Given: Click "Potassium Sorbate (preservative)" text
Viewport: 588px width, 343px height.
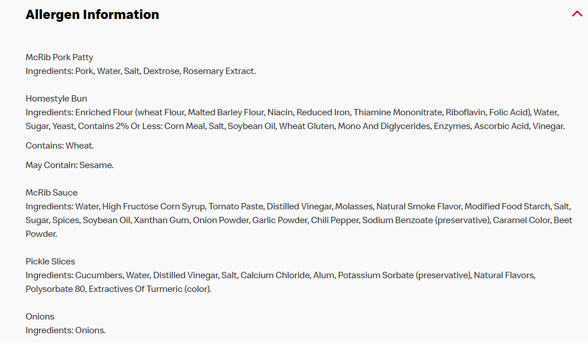Looking at the screenshot, I should [404, 275].
